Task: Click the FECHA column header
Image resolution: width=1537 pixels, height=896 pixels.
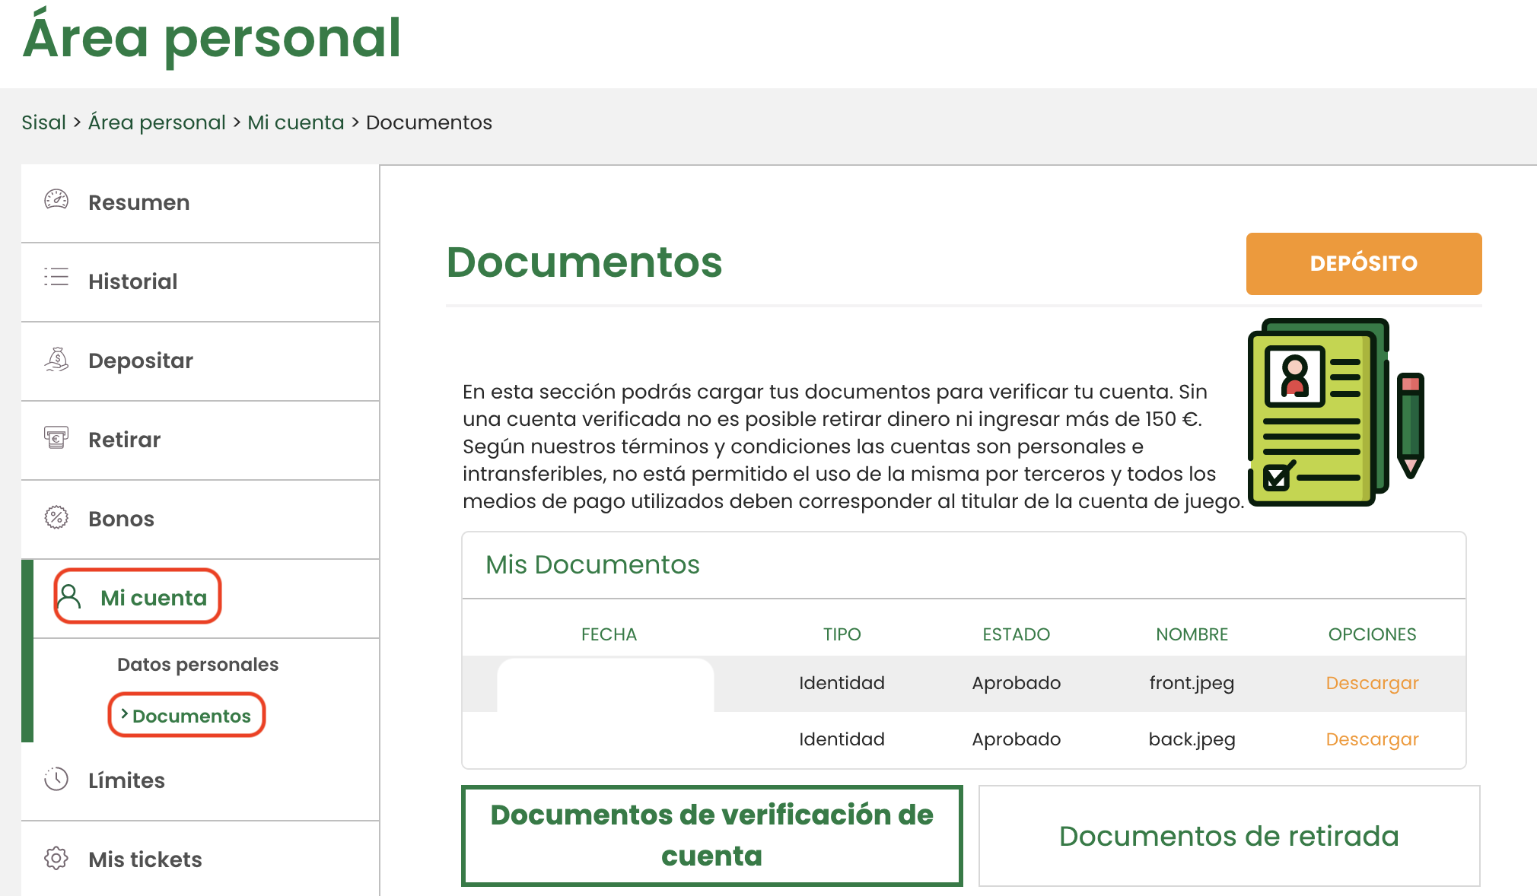Action: click(x=609, y=634)
